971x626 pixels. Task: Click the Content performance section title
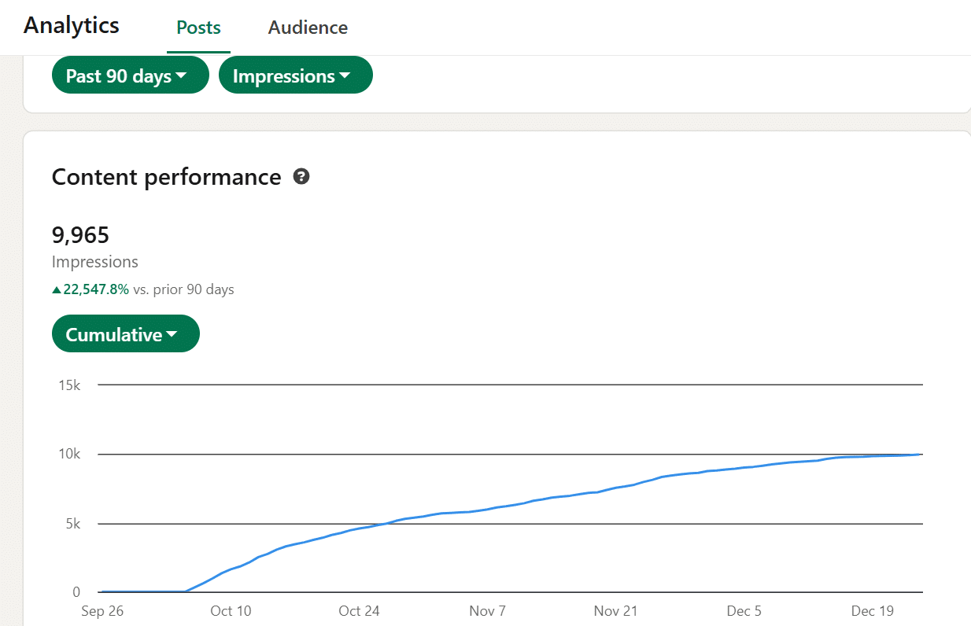166,177
